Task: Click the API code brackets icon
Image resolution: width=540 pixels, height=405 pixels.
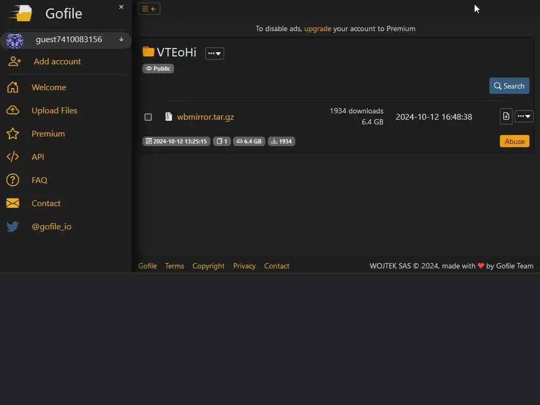Action: [13, 157]
